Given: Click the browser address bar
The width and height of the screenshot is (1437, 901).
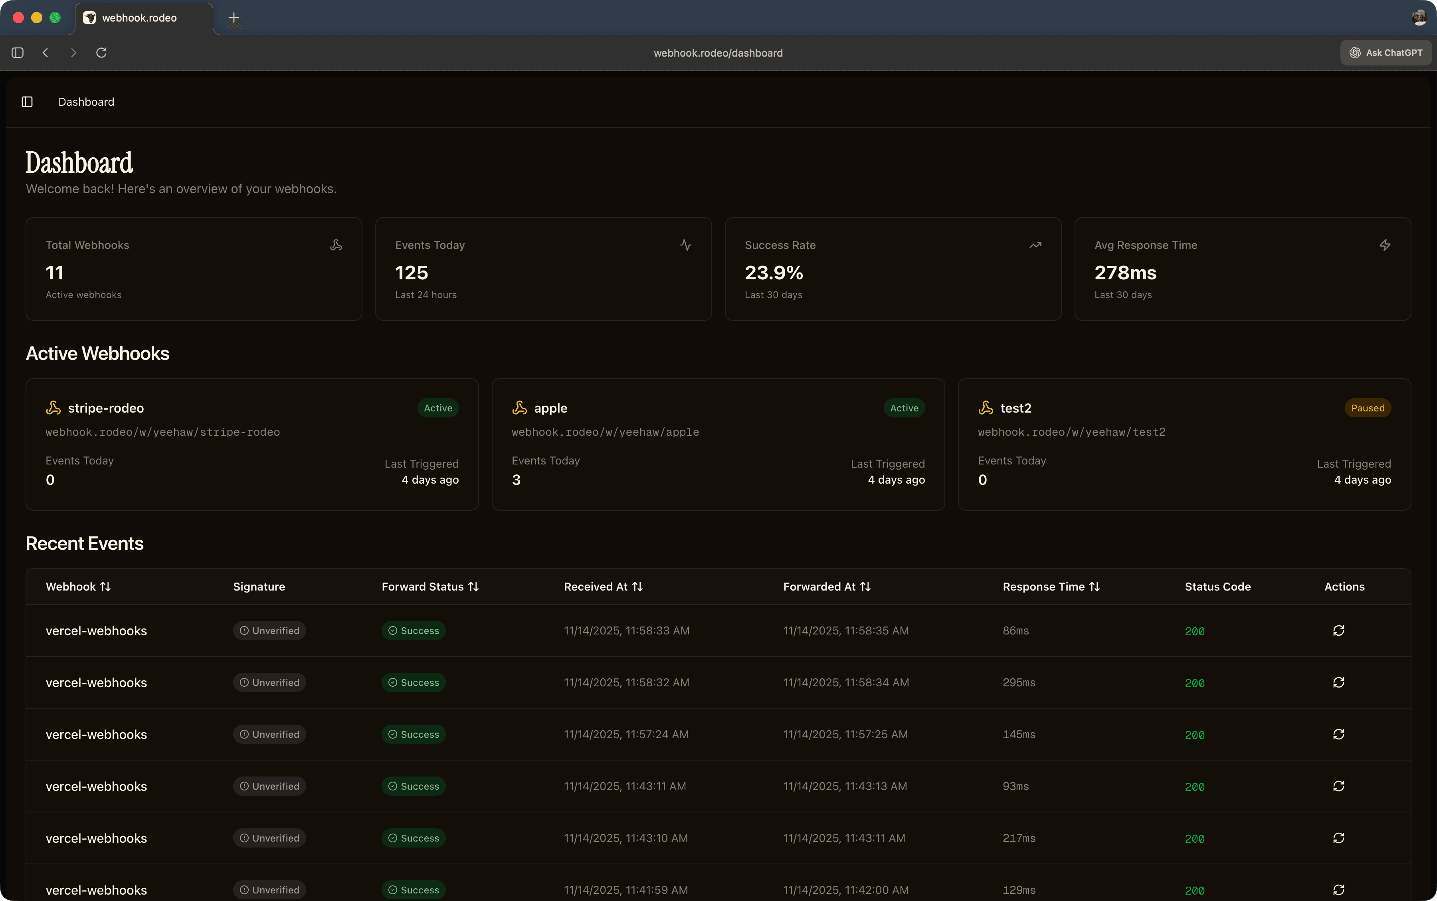Looking at the screenshot, I should click(718, 52).
